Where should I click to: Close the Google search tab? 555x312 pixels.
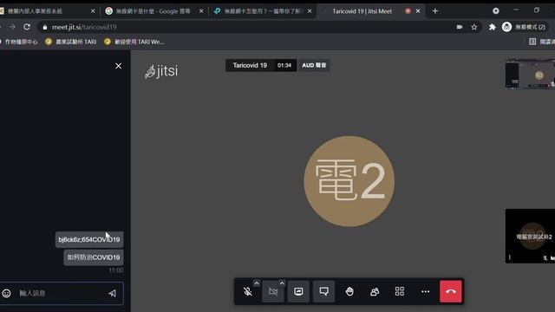coord(201,11)
